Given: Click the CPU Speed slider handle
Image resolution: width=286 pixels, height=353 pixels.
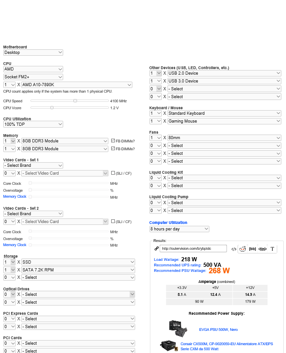Looking at the screenshot, I should click(75, 100).
